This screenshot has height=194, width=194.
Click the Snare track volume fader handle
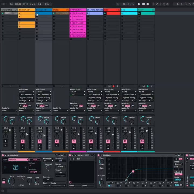coord(147,131)
